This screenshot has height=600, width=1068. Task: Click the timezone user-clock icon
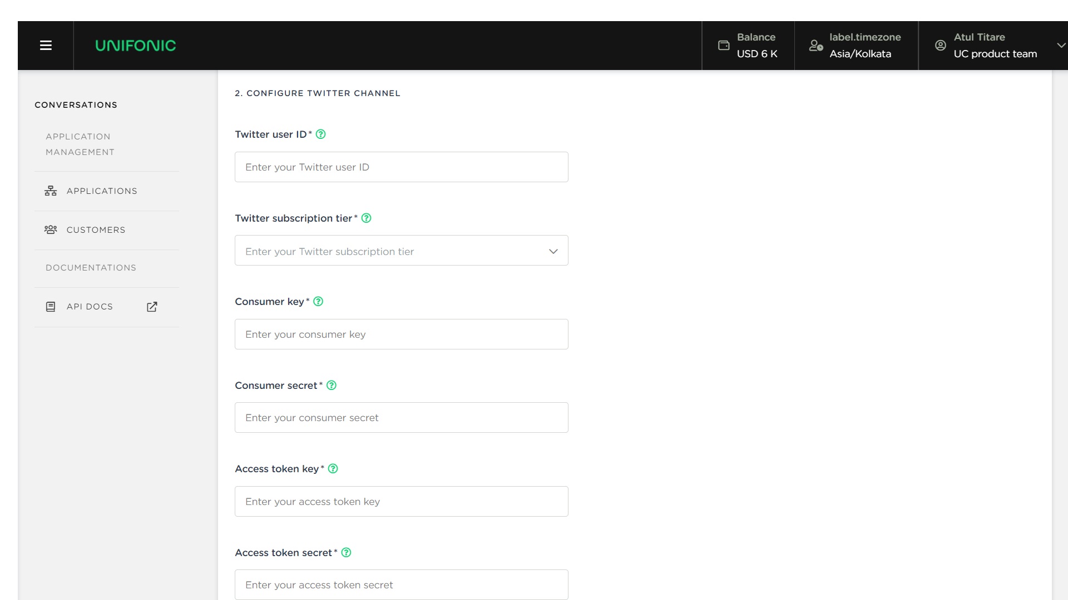816,46
